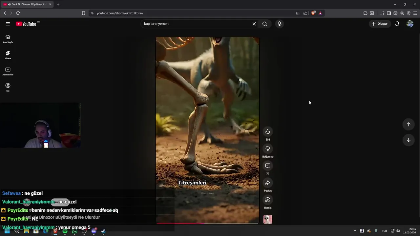
Task: Share the Short via Paylaş
Action: 268,183
